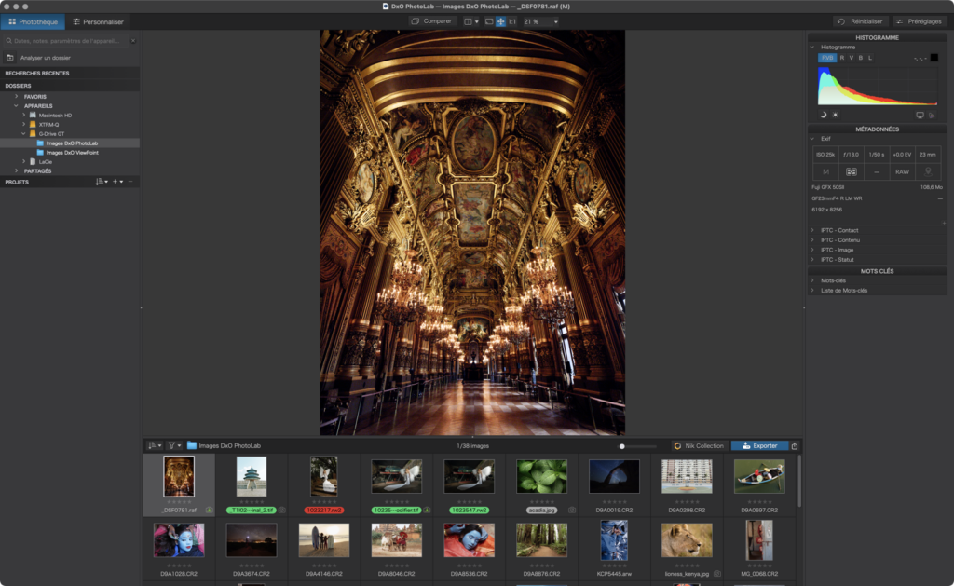Viewport: 954px width, 586px height.
Task: Click the status icon beside _DSF0781.raf
Action: click(x=210, y=510)
